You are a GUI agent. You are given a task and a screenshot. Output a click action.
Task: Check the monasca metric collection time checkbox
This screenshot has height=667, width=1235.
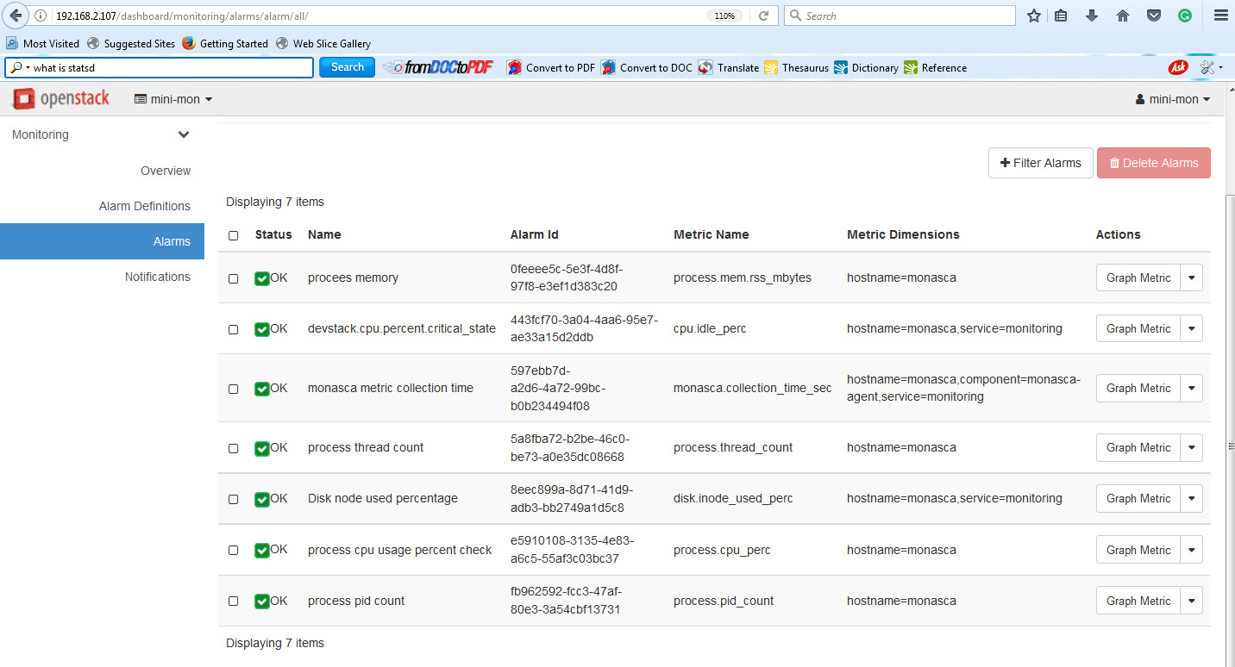(x=234, y=389)
